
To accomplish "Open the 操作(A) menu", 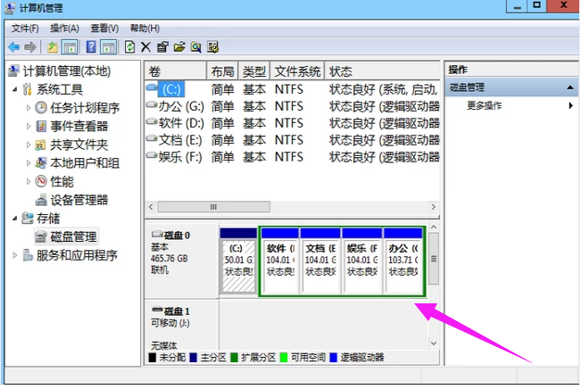I will (x=65, y=29).
